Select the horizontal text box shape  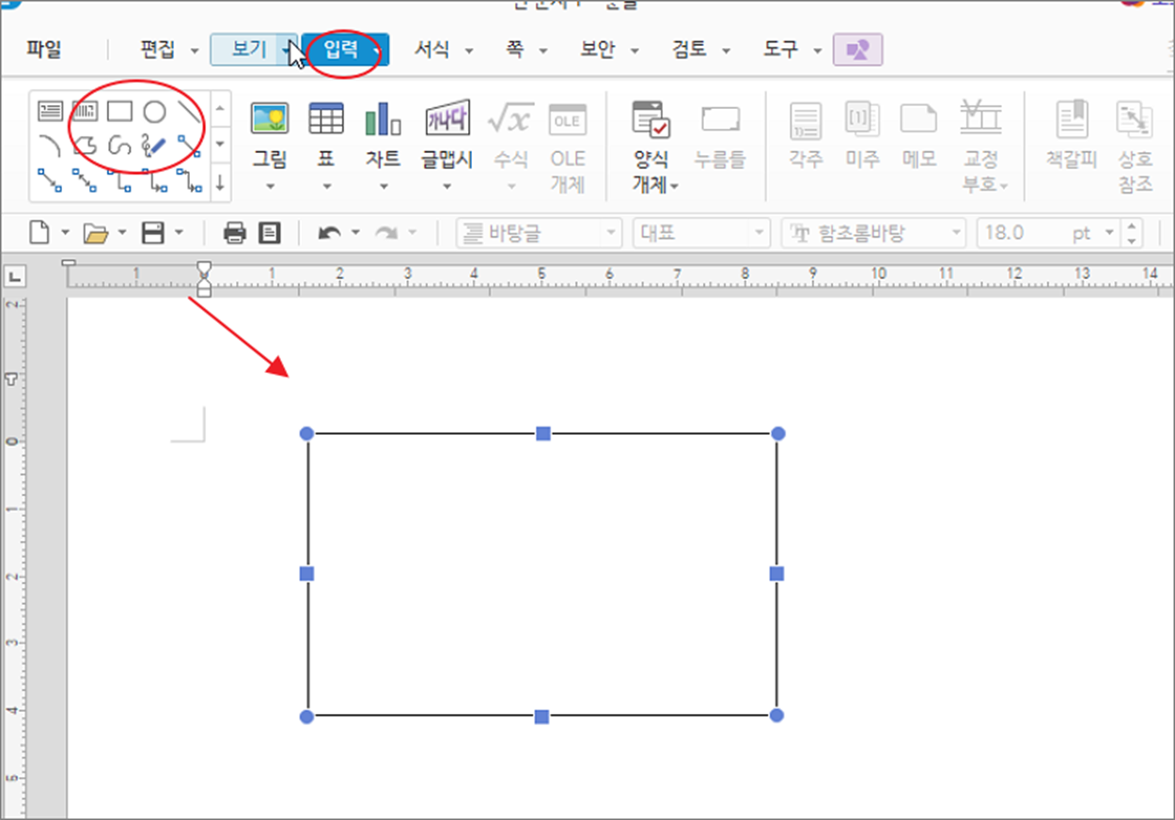[x=50, y=112]
